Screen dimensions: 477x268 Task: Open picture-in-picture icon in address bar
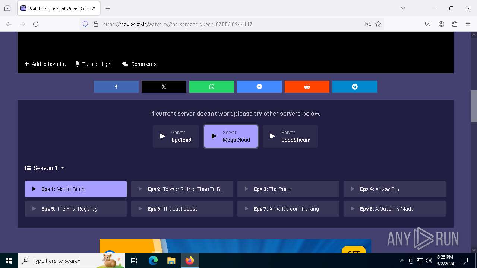click(x=368, y=24)
